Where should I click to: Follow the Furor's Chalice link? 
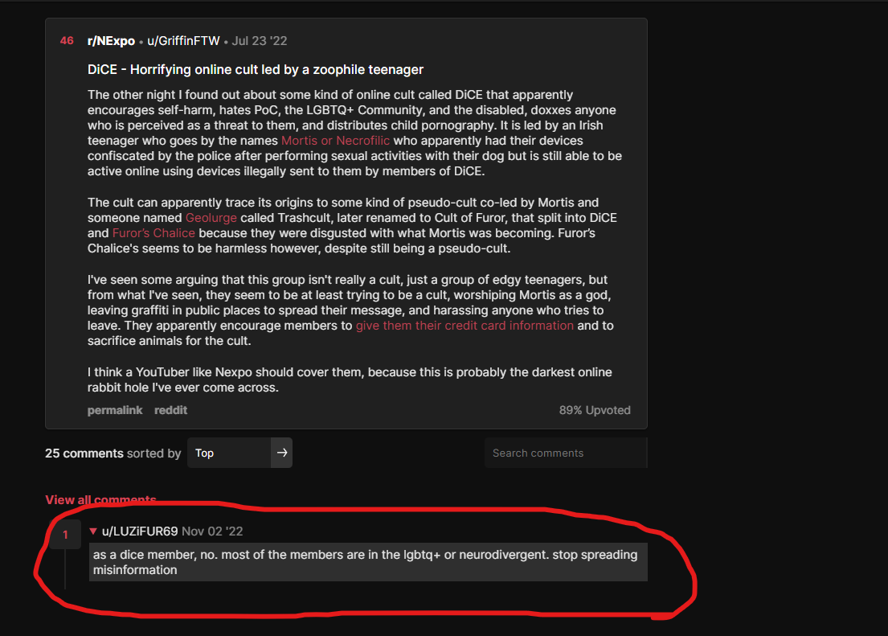pyautogui.click(x=153, y=233)
